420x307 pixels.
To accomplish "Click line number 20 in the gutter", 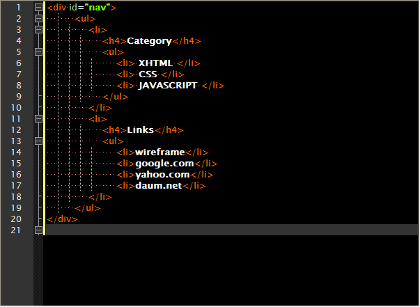I will click(16, 219).
